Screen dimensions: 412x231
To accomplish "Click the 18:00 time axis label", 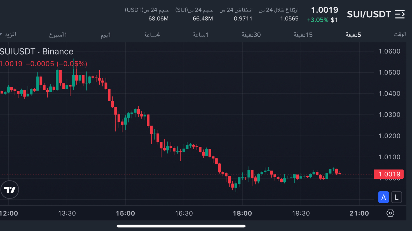I will click(242, 213).
